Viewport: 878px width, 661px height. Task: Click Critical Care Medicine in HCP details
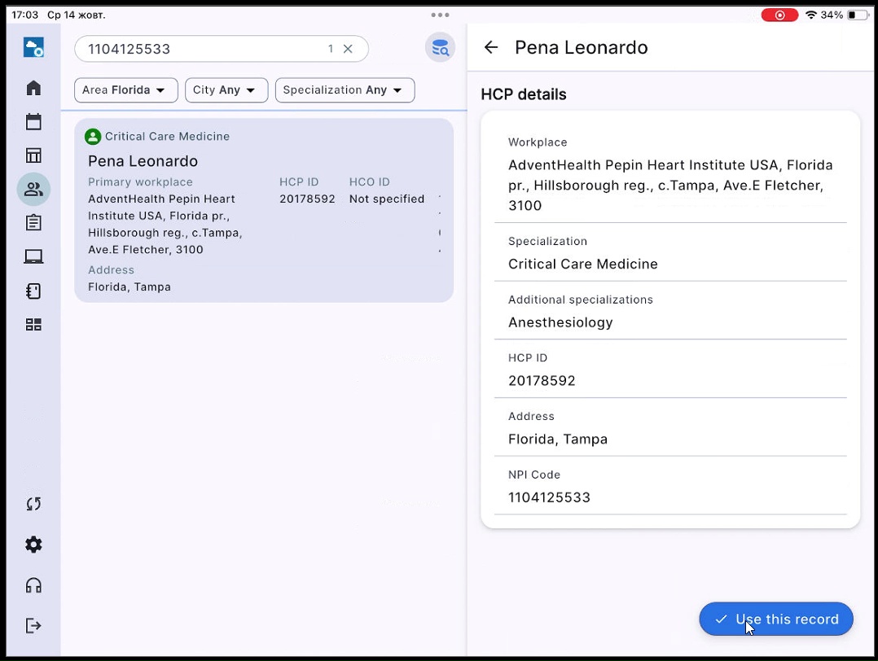[x=583, y=265]
